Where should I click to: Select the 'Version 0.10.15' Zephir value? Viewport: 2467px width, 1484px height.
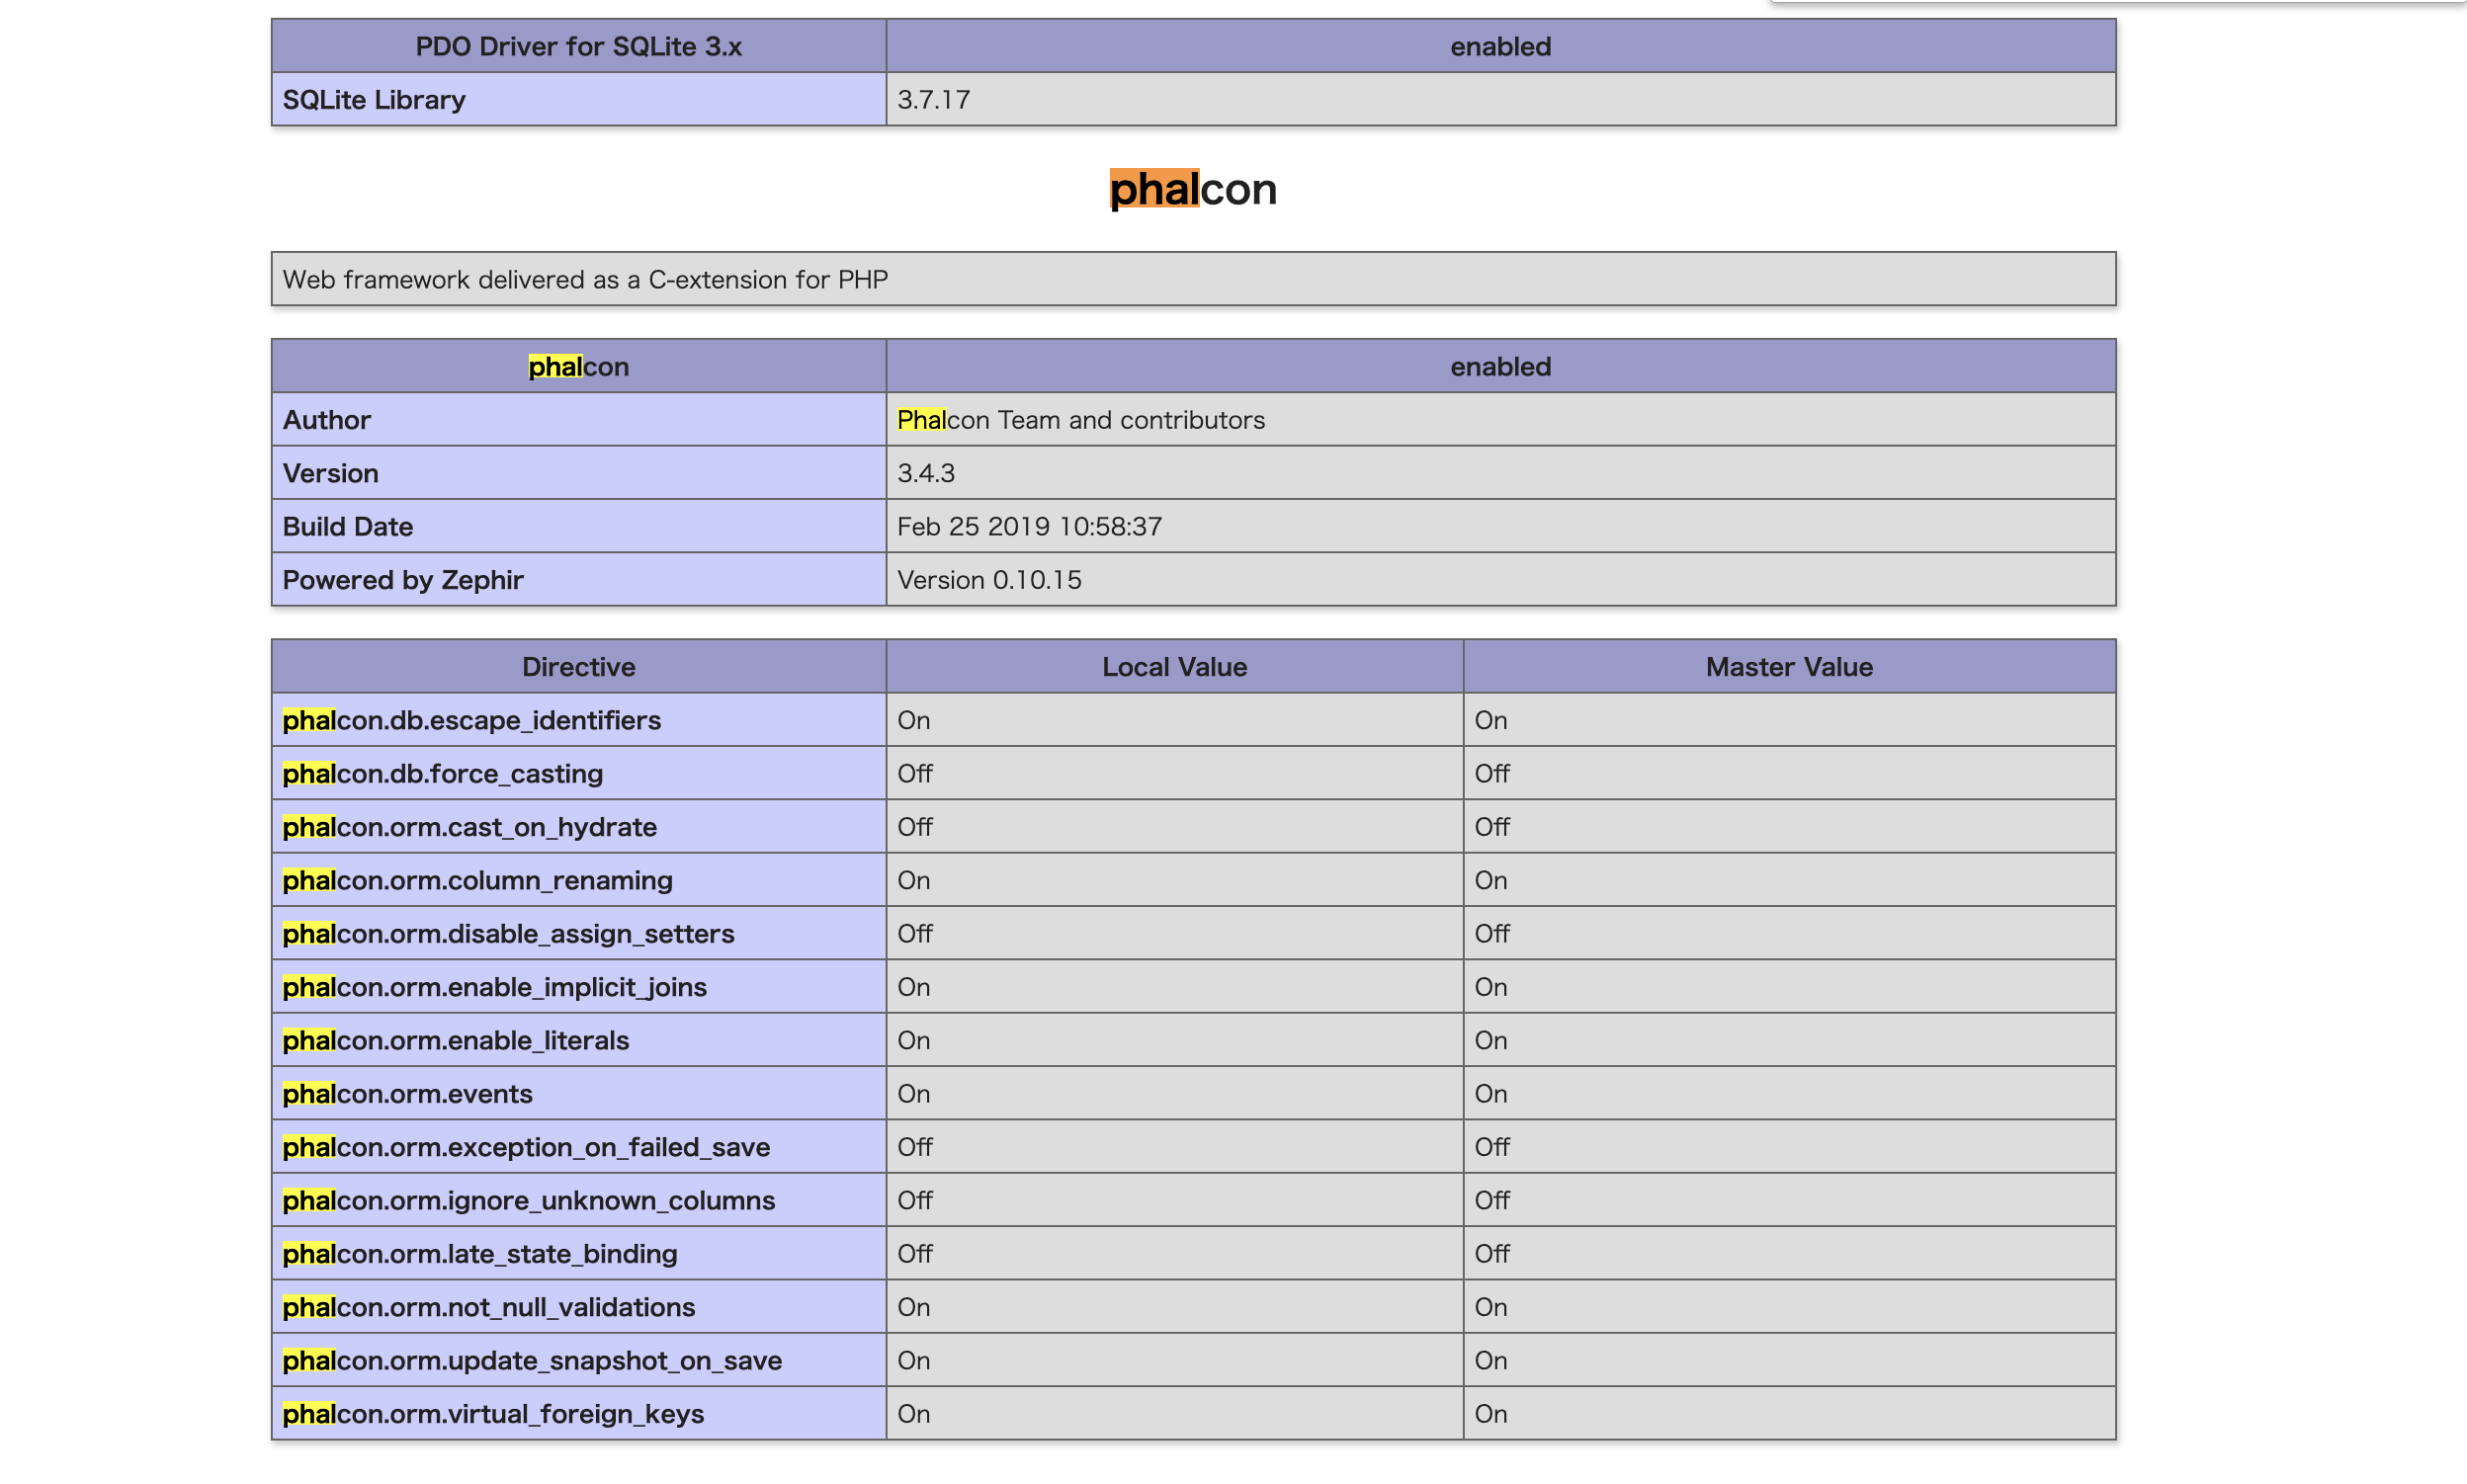point(989,579)
